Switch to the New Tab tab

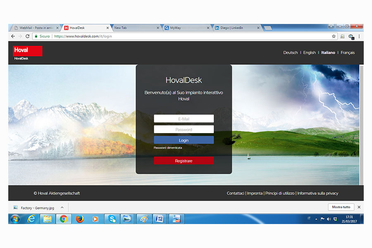point(136,28)
